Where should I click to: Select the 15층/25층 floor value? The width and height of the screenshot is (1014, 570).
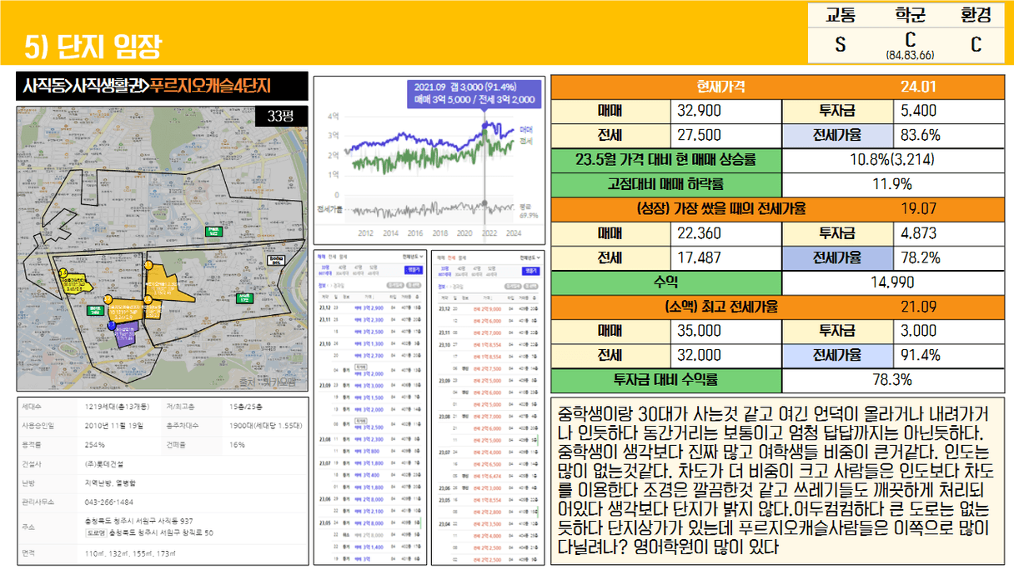(x=247, y=406)
